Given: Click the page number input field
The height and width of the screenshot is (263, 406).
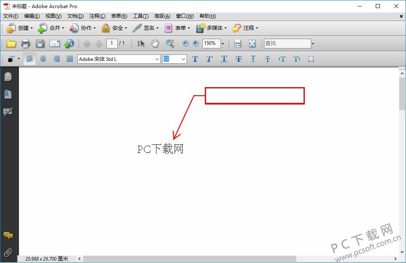Looking at the screenshot, I should point(112,43).
